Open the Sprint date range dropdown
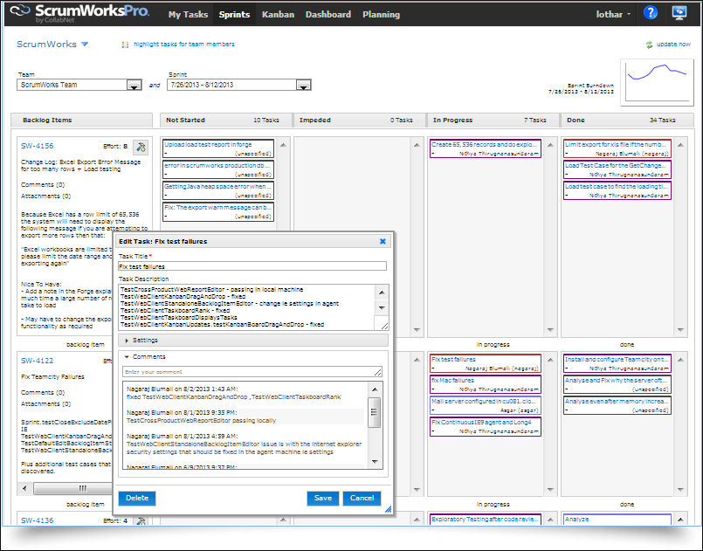Viewport: 703px width, 551px height. point(303,86)
